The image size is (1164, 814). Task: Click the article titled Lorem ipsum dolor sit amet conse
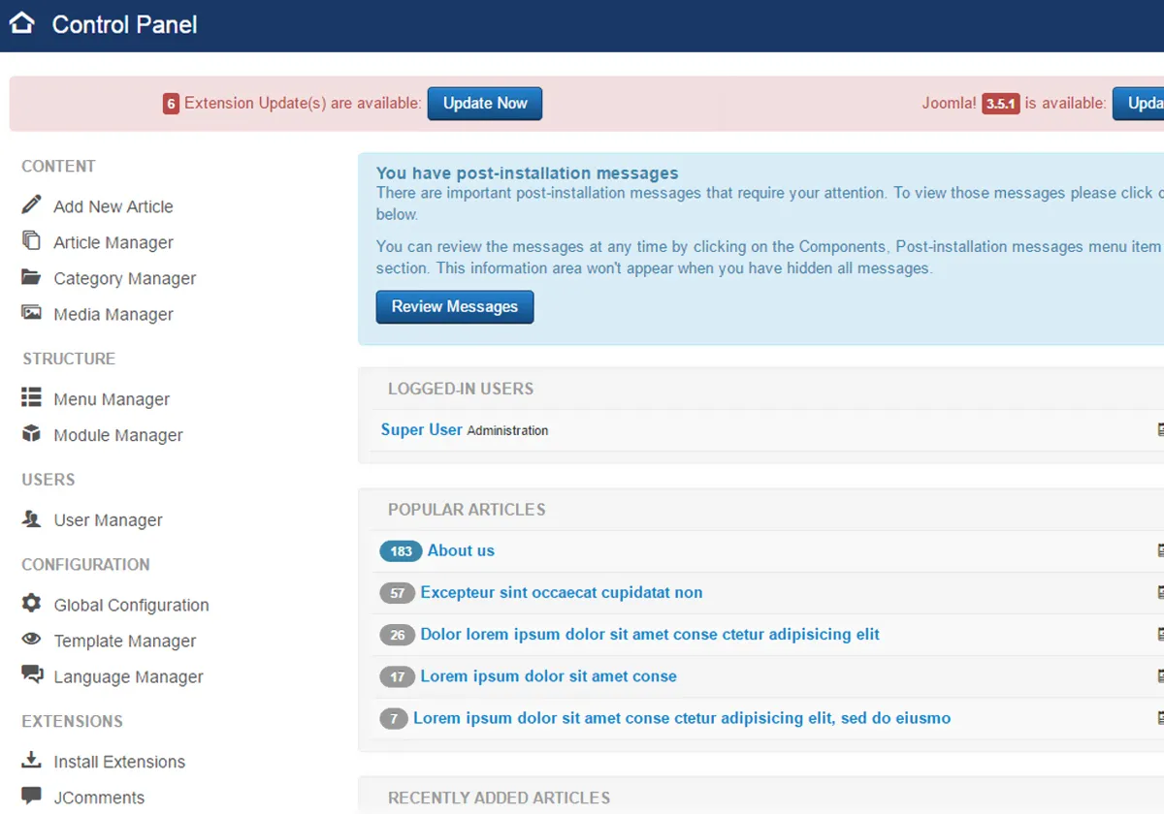(x=549, y=676)
